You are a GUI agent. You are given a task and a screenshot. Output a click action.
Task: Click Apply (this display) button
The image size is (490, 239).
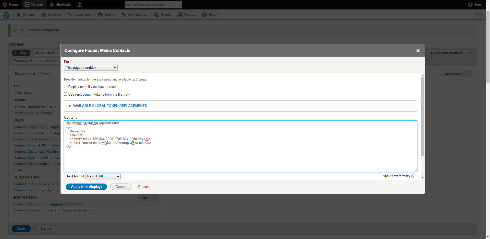click(86, 187)
